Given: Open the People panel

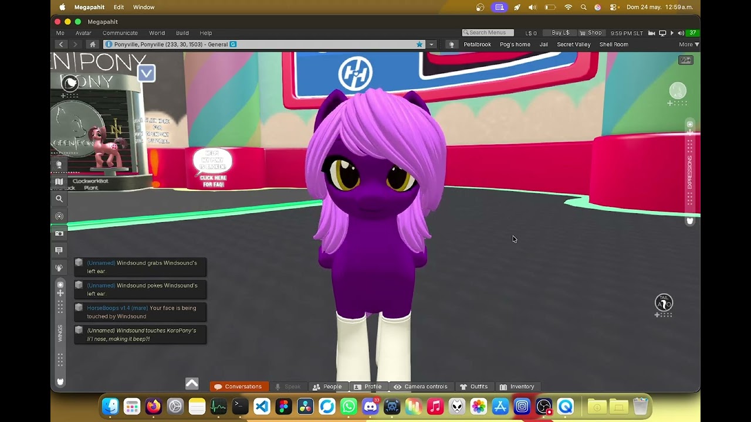Looking at the screenshot, I should pyautogui.click(x=327, y=387).
